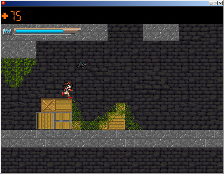This screenshot has height=174, width=224.
Task: Click the large metal-framed crate on the floor
Action: (x=45, y=121)
